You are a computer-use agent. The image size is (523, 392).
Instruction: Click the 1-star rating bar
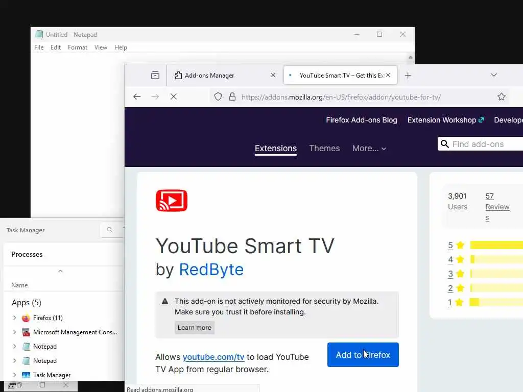click(496, 302)
